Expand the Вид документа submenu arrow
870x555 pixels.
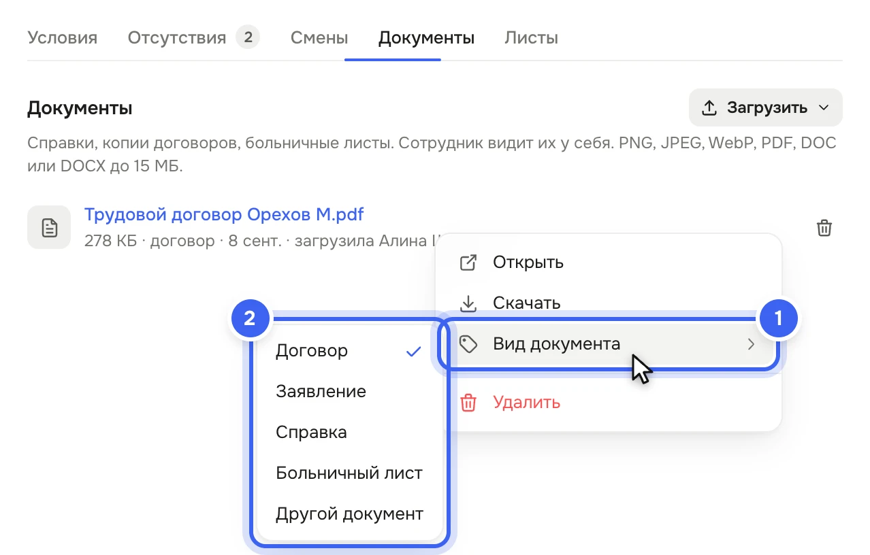(752, 344)
